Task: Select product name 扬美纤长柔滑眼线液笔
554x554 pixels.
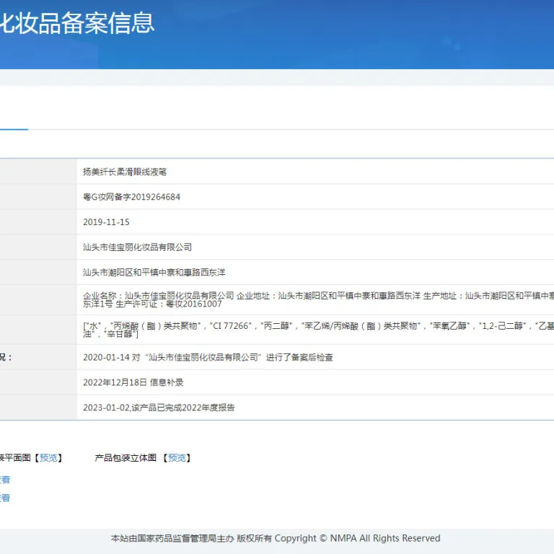Action: (x=125, y=172)
